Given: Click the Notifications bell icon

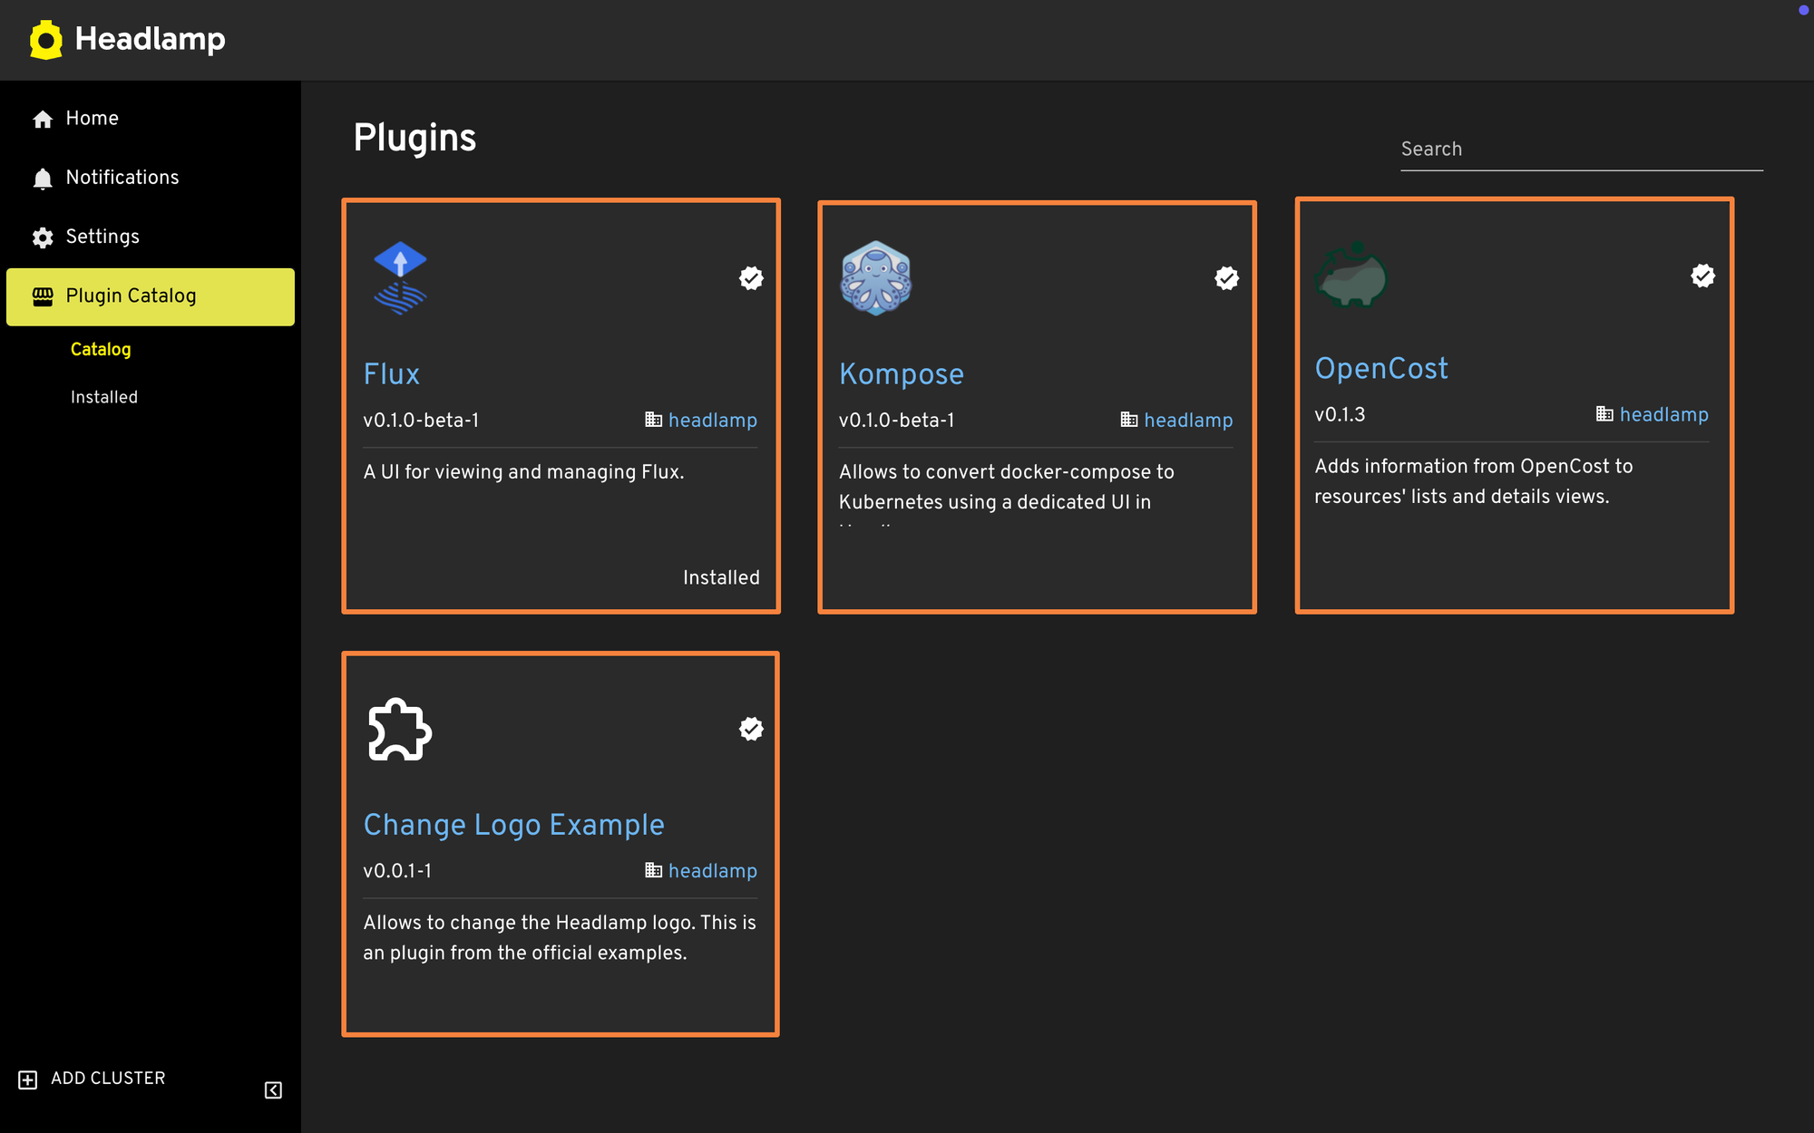Looking at the screenshot, I should click(x=43, y=179).
